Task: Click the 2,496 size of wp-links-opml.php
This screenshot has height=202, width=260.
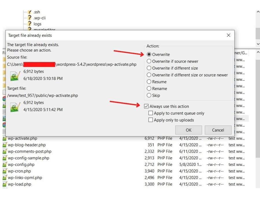Action: coord(149,178)
